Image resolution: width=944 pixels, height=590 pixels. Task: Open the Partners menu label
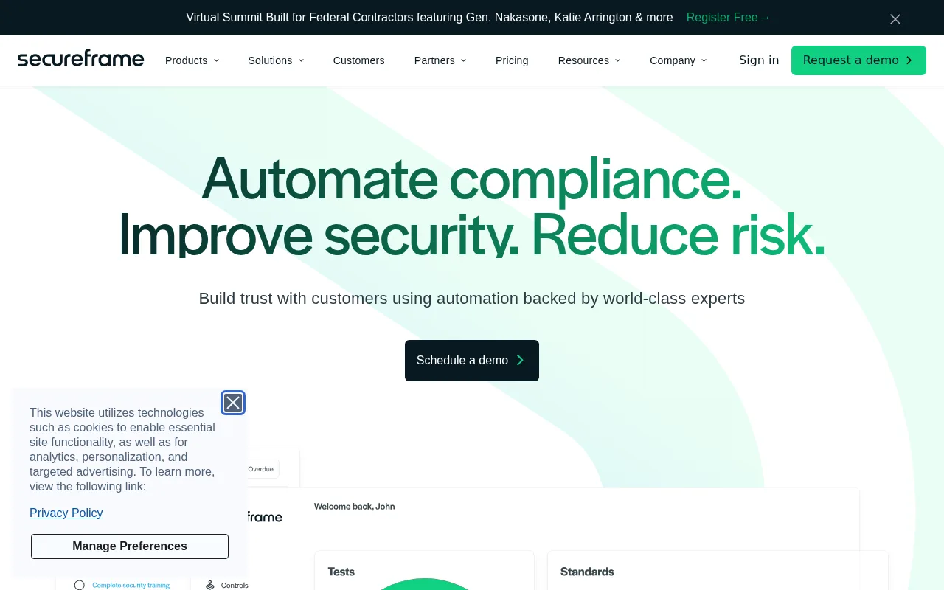[x=434, y=60]
